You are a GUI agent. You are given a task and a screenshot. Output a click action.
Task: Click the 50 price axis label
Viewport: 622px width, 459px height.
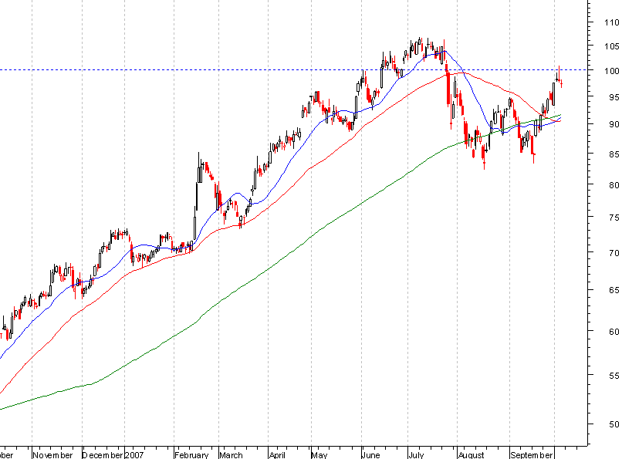[x=614, y=424]
